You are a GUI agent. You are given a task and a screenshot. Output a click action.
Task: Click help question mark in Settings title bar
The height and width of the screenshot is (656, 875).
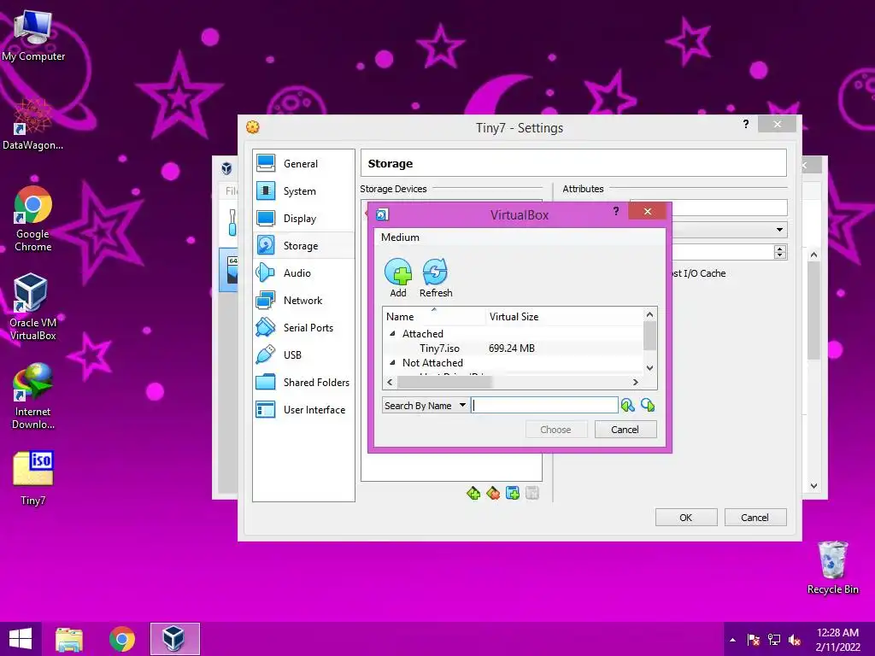coord(746,124)
